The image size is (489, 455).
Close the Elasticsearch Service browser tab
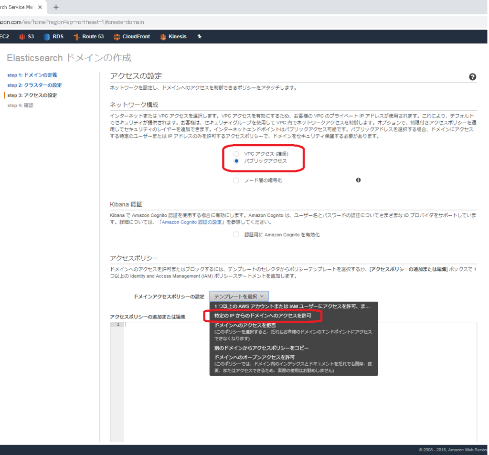(40, 7)
